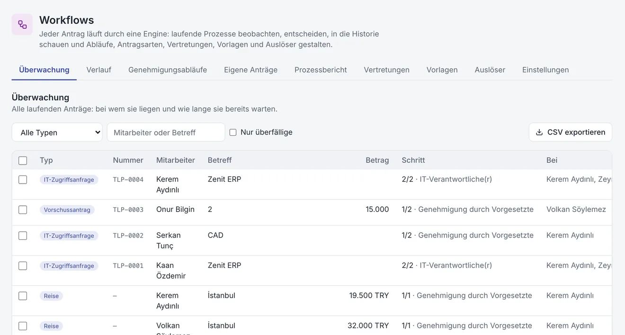The height and width of the screenshot is (335, 625).
Task: Check the row TLP-0004 checkbox
Action: coord(23,180)
